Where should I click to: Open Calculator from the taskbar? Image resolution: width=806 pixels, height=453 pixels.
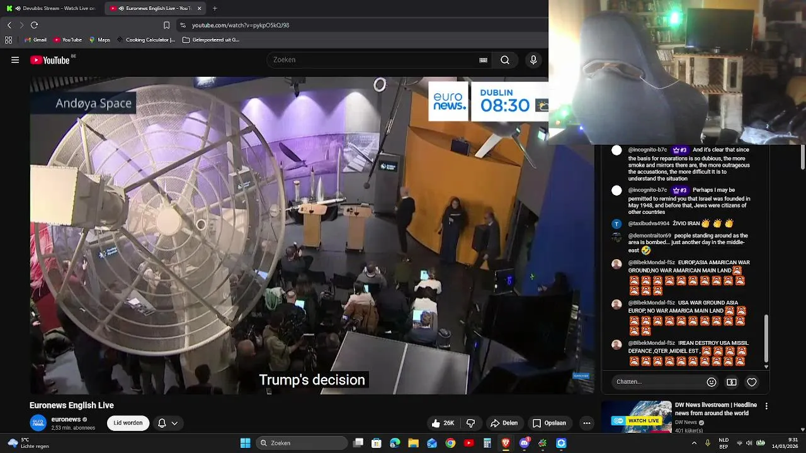click(x=487, y=443)
